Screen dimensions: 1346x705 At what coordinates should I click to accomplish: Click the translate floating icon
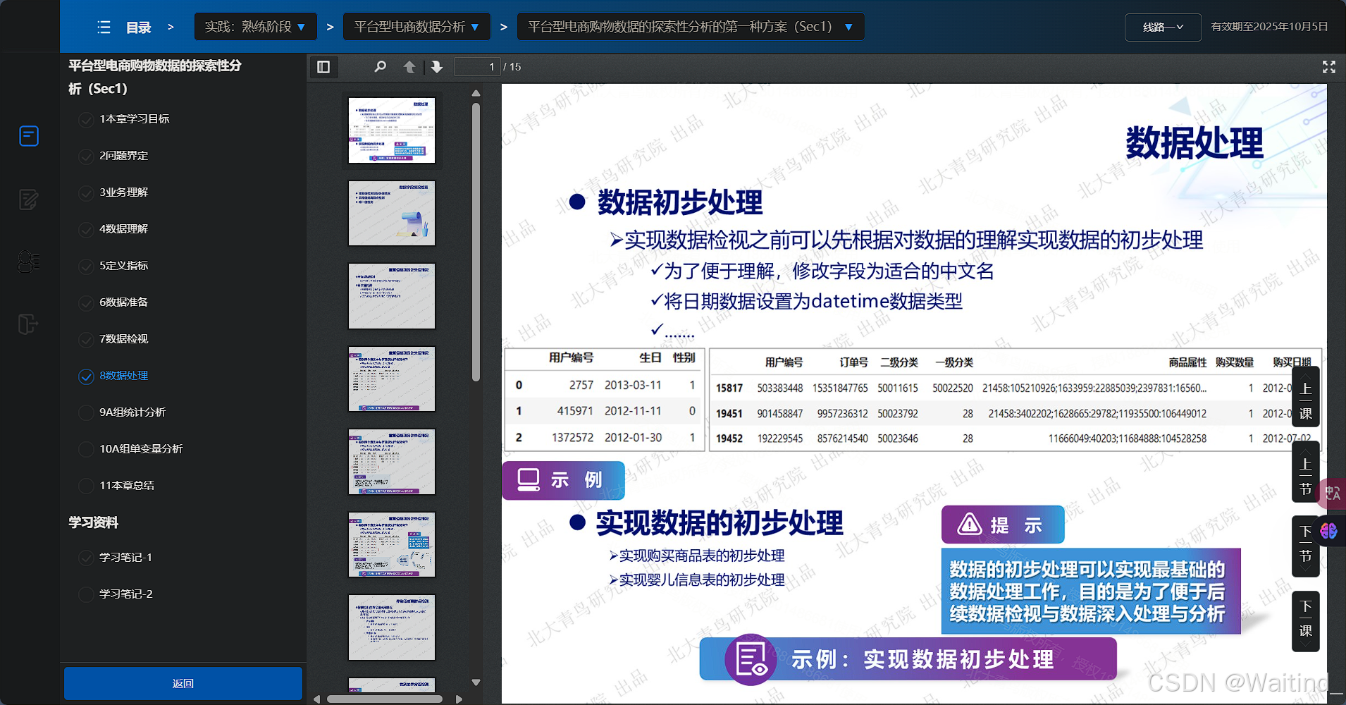[1332, 493]
